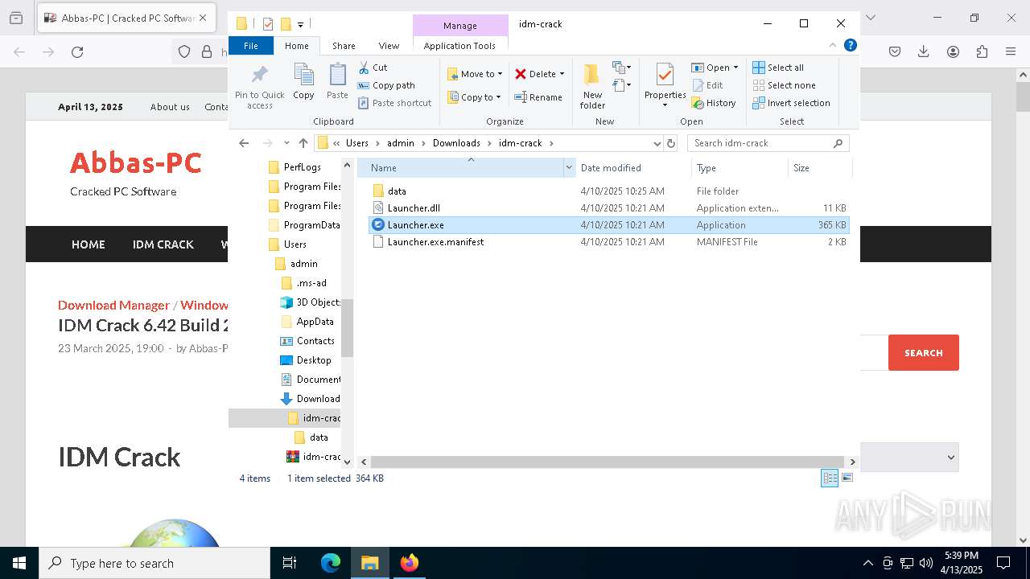The height and width of the screenshot is (579, 1030).
Task: Open About us link on website
Action: point(170,107)
